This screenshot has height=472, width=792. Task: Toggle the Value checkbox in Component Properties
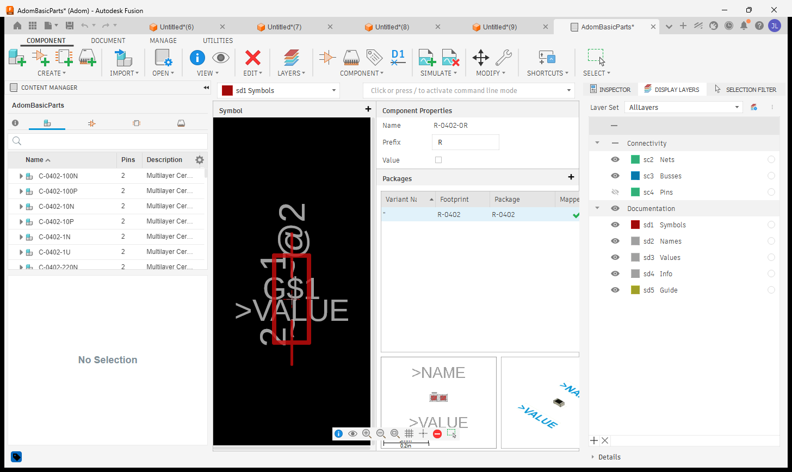(438, 160)
